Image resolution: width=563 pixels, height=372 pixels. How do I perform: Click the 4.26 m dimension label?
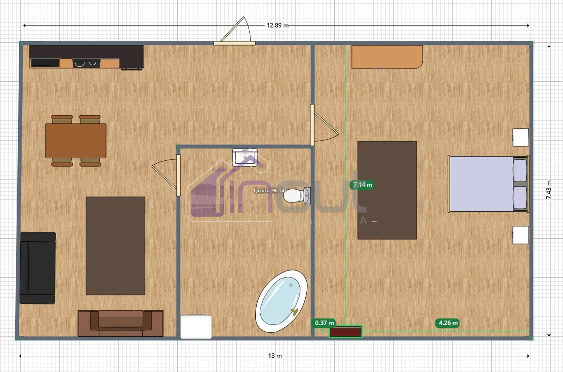click(x=447, y=323)
